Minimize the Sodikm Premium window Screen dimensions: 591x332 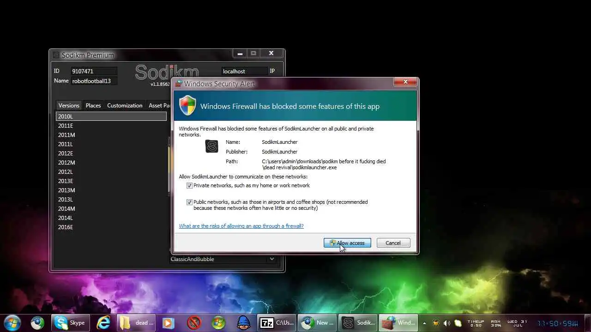pyautogui.click(x=240, y=53)
